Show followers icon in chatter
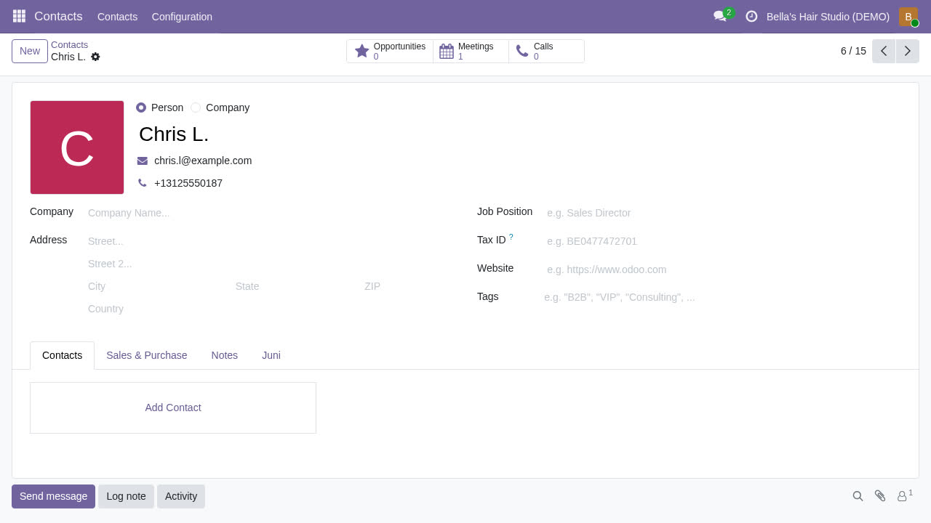The width and height of the screenshot is (931, 523). coord(904,495)
